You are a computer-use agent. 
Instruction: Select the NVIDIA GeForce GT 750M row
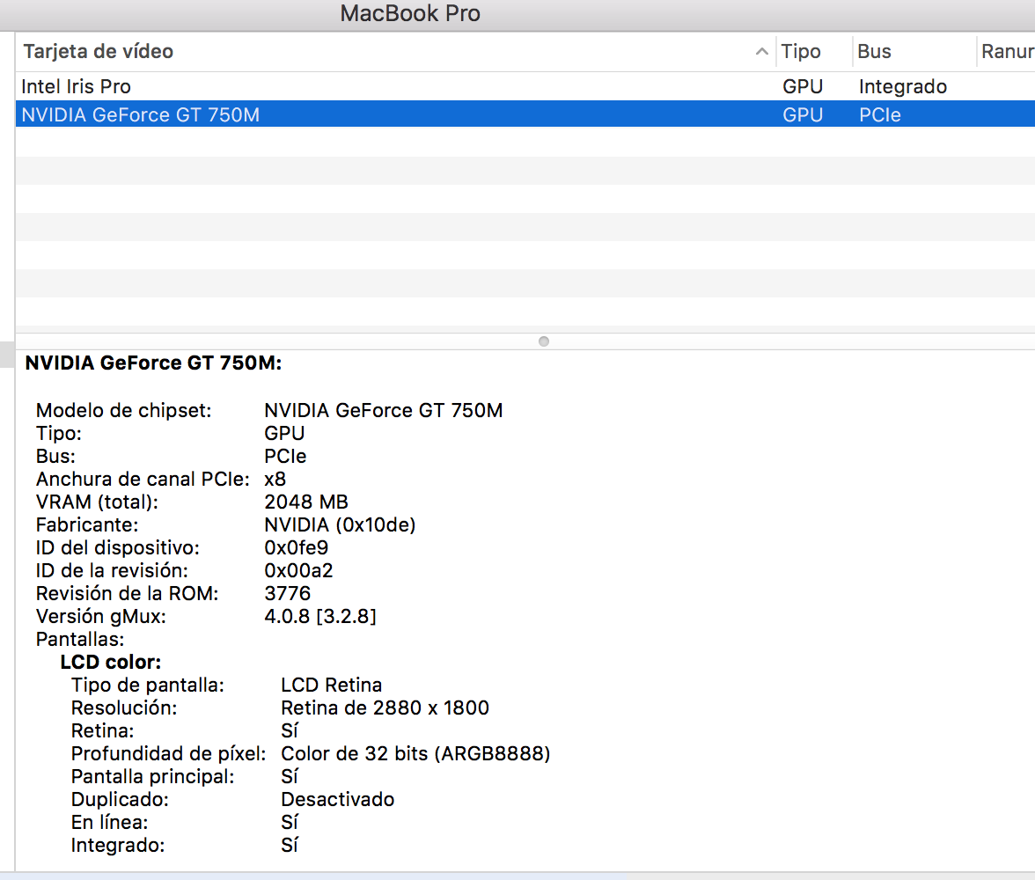click(525, 114)
